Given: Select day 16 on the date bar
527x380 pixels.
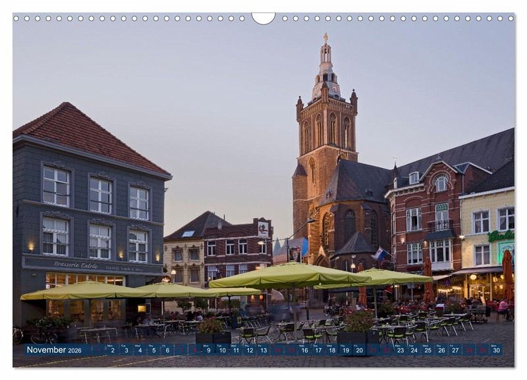Looking at the screenshot, I should (x=304, y=350).
